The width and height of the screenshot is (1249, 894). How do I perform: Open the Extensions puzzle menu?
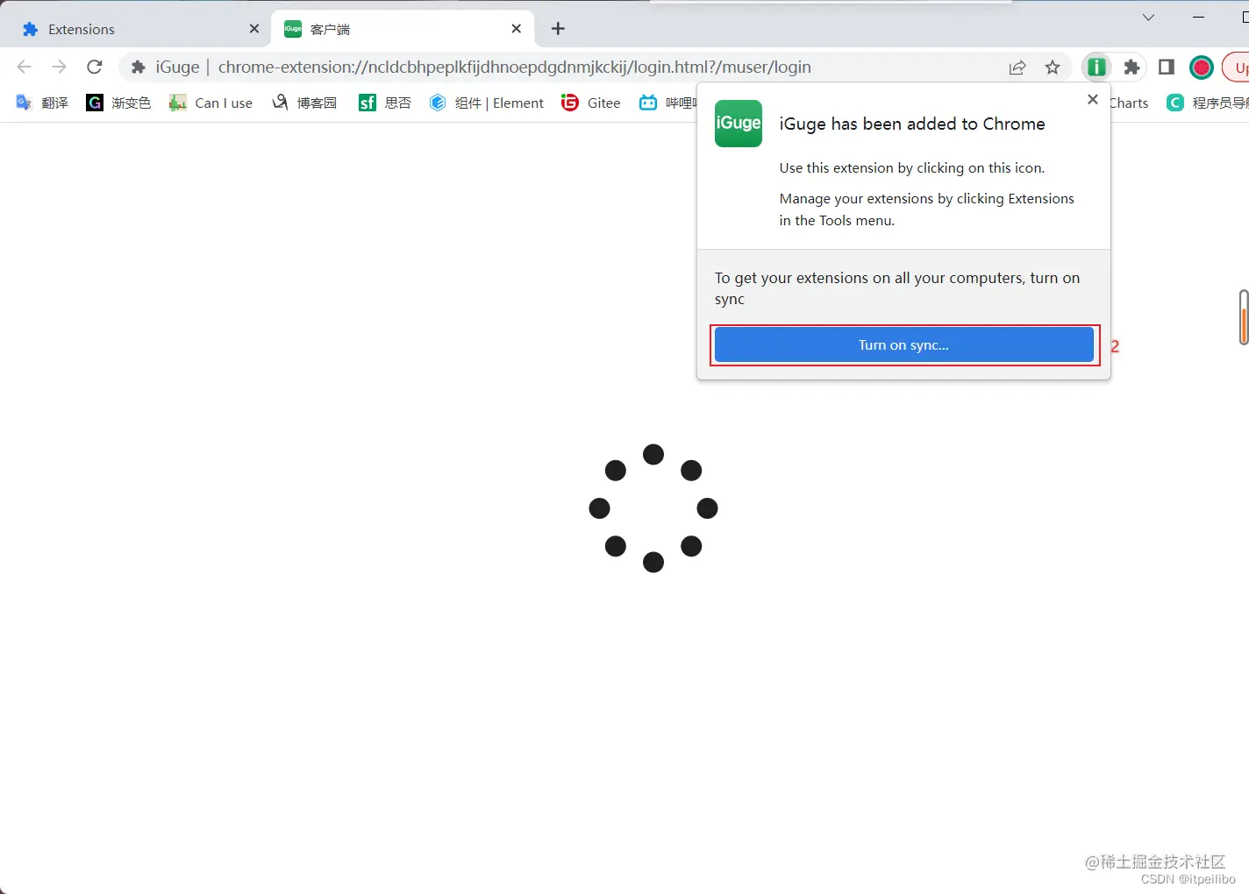pyautogui.click(x=1131, y=67)
